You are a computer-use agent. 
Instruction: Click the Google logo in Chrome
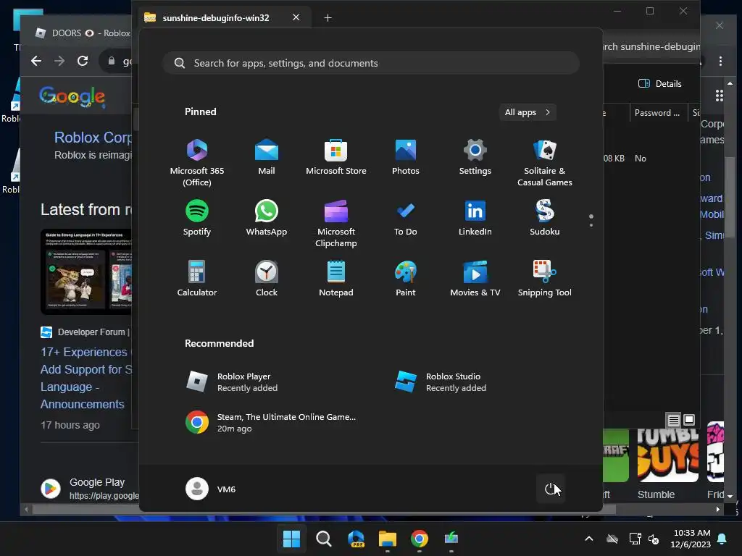pyautogui.click(x=72, y=97)
